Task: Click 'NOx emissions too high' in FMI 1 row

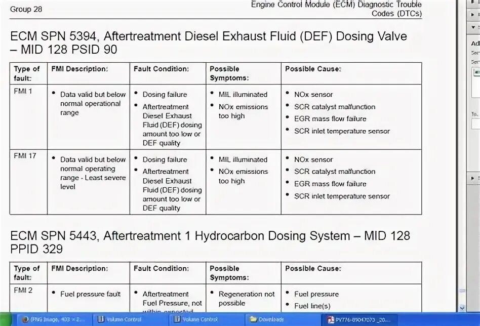Action: click(243, 111)
